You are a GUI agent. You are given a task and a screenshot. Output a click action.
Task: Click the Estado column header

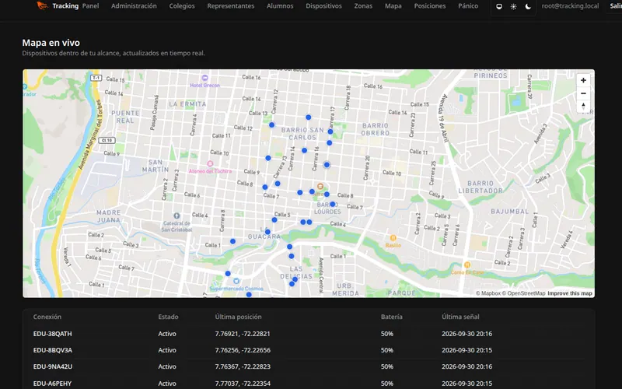168,317
